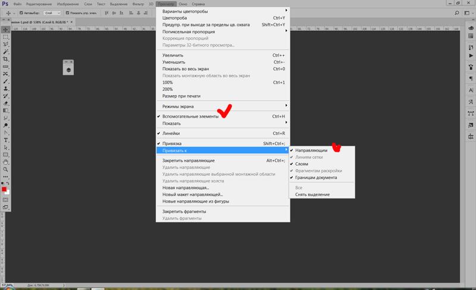
Task: Open the Изображение menu
Action: point(68,4)
